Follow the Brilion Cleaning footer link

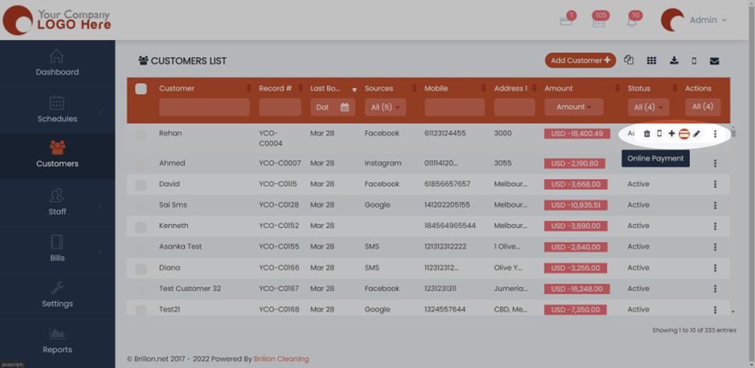click(281, 359)
